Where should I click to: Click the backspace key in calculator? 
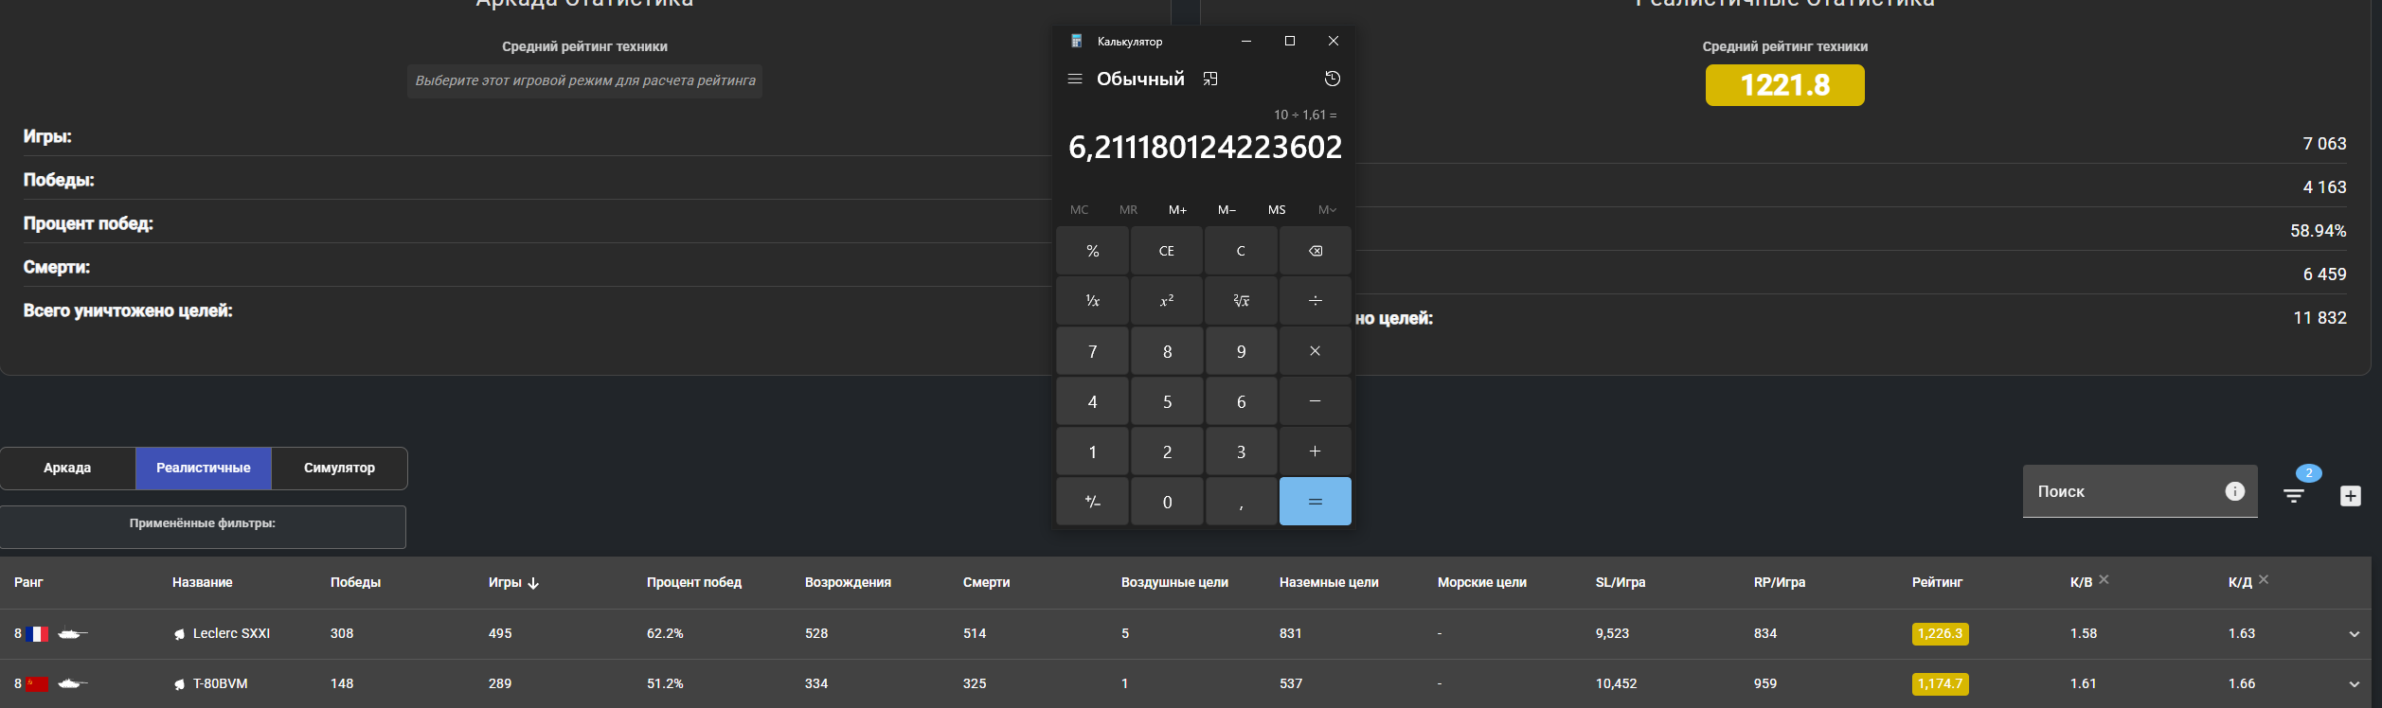point(1315,251)
